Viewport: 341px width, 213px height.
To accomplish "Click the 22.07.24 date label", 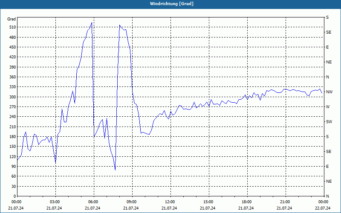I will click(323, 208).
